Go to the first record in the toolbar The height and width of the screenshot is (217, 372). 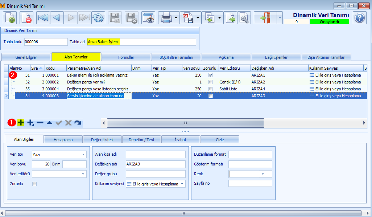43,18
